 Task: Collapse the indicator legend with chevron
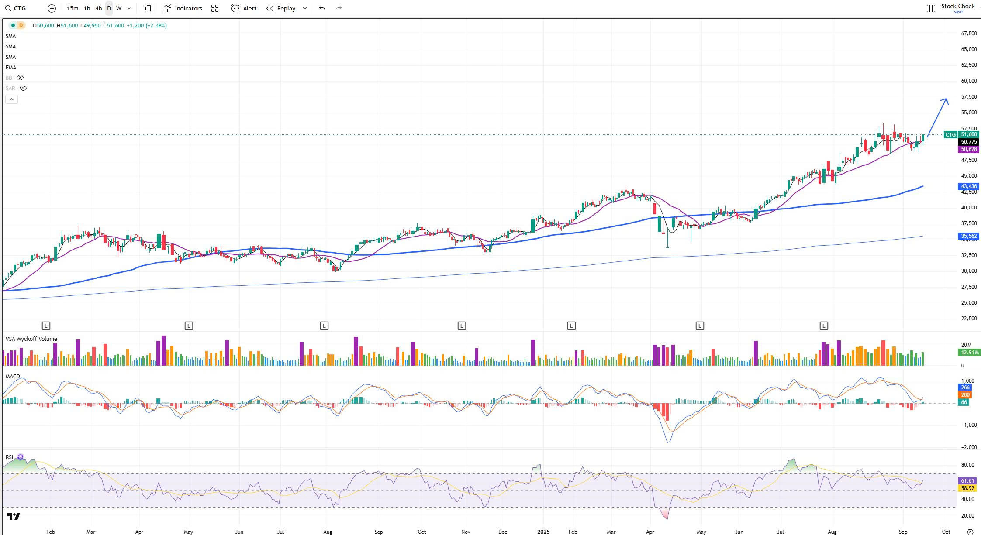click(11, 99)
